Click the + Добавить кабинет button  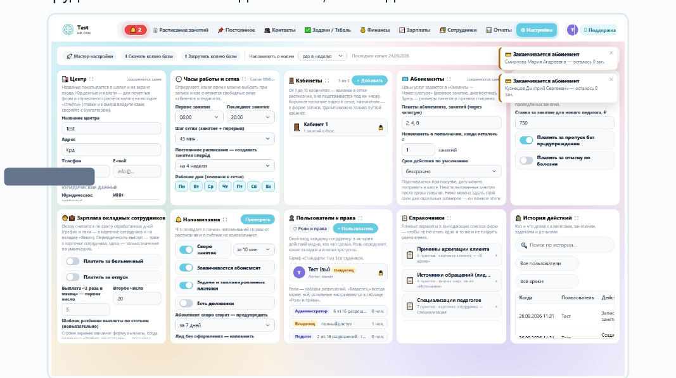click(369, 81)
